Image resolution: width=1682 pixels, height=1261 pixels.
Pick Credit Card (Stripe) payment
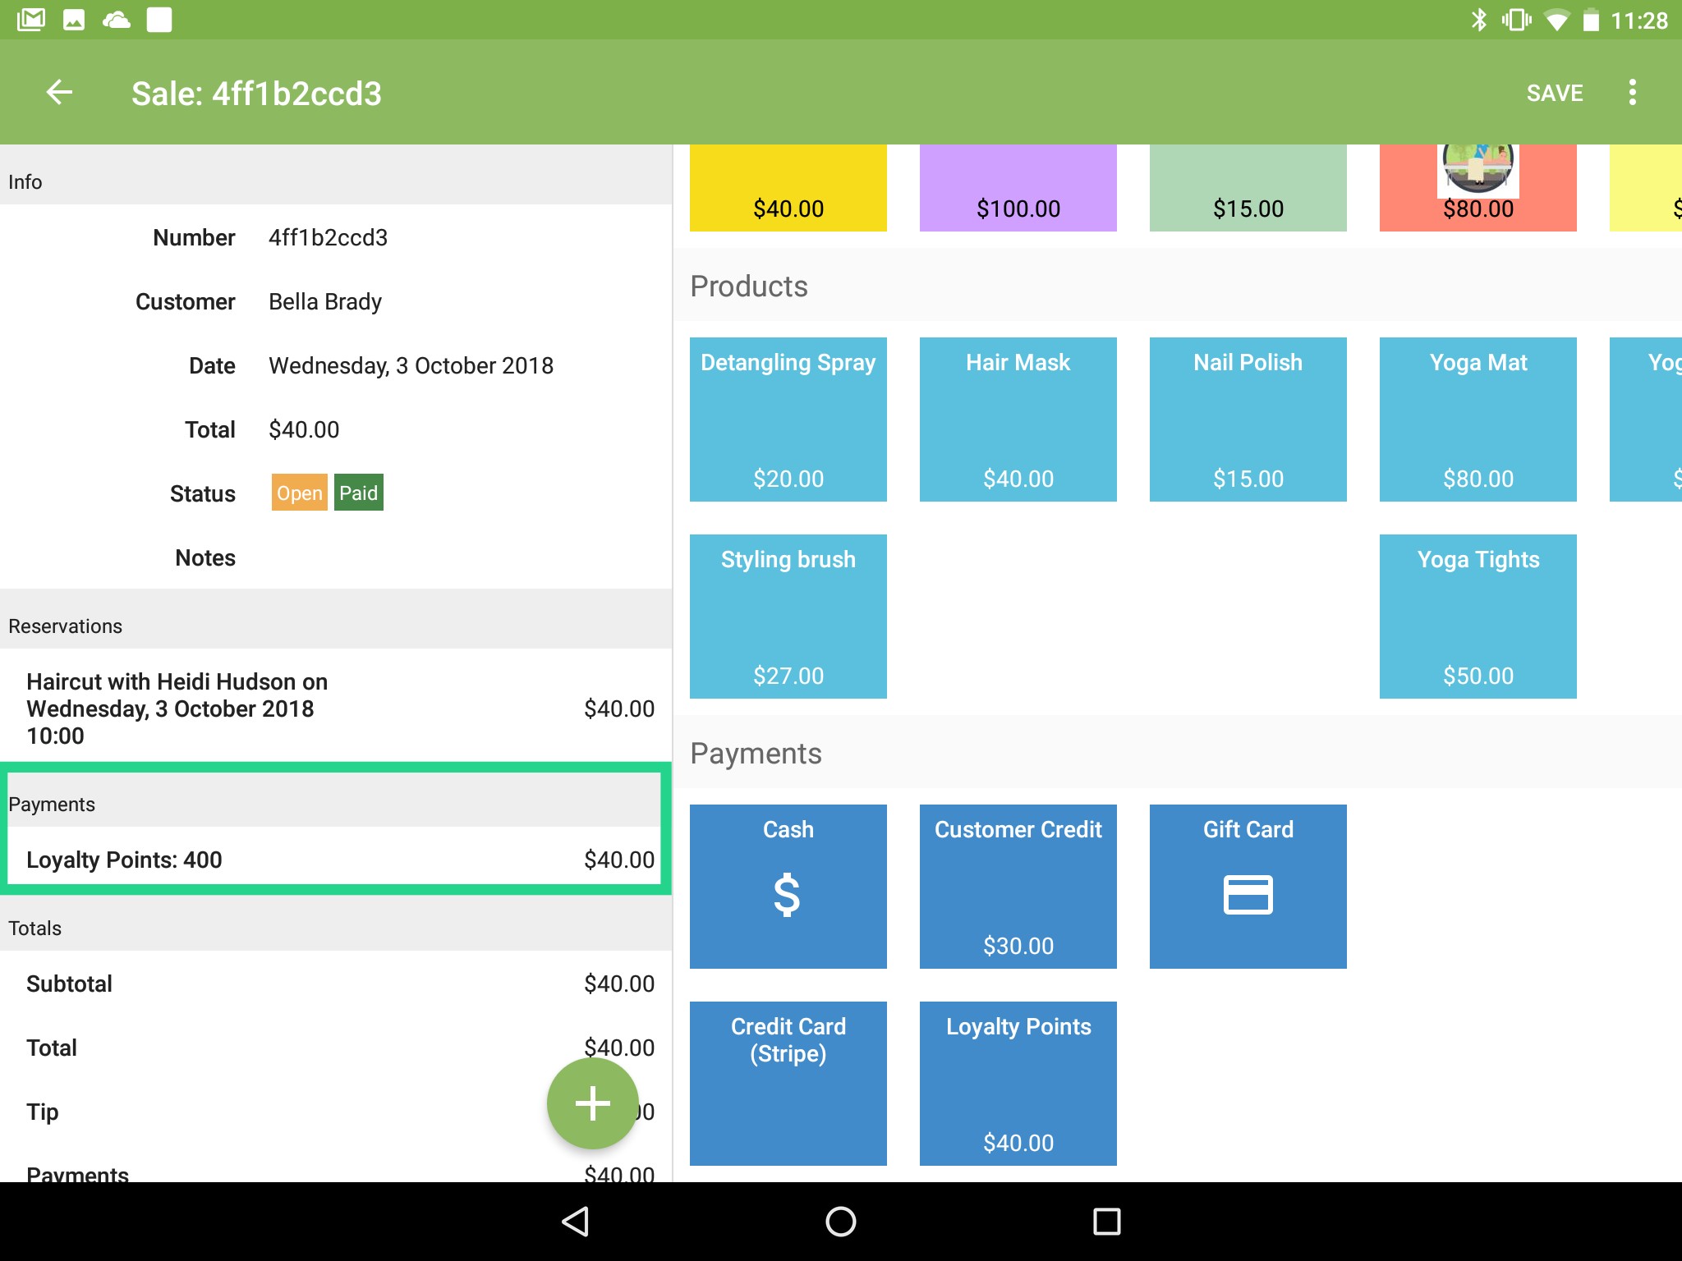788,1083
